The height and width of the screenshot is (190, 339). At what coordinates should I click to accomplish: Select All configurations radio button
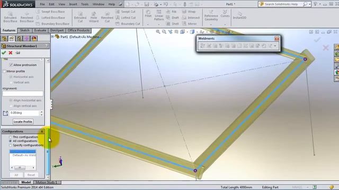click(x=10, y=141)
